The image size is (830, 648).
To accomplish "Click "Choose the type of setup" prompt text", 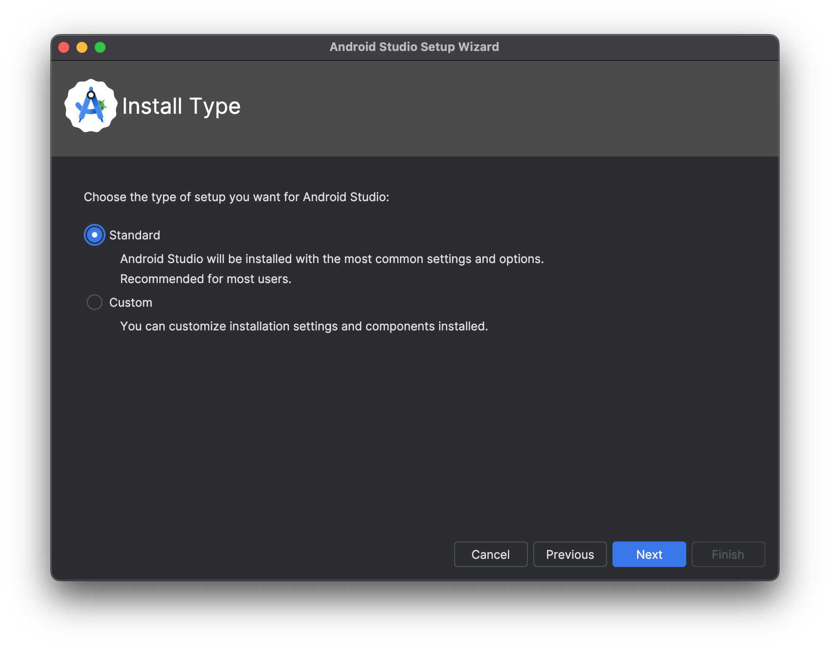I will coord(237,197).
